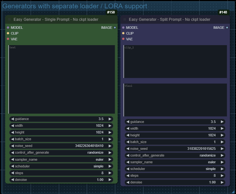Click the text prompt field in Single Prompt node

[x=62, y=79]
